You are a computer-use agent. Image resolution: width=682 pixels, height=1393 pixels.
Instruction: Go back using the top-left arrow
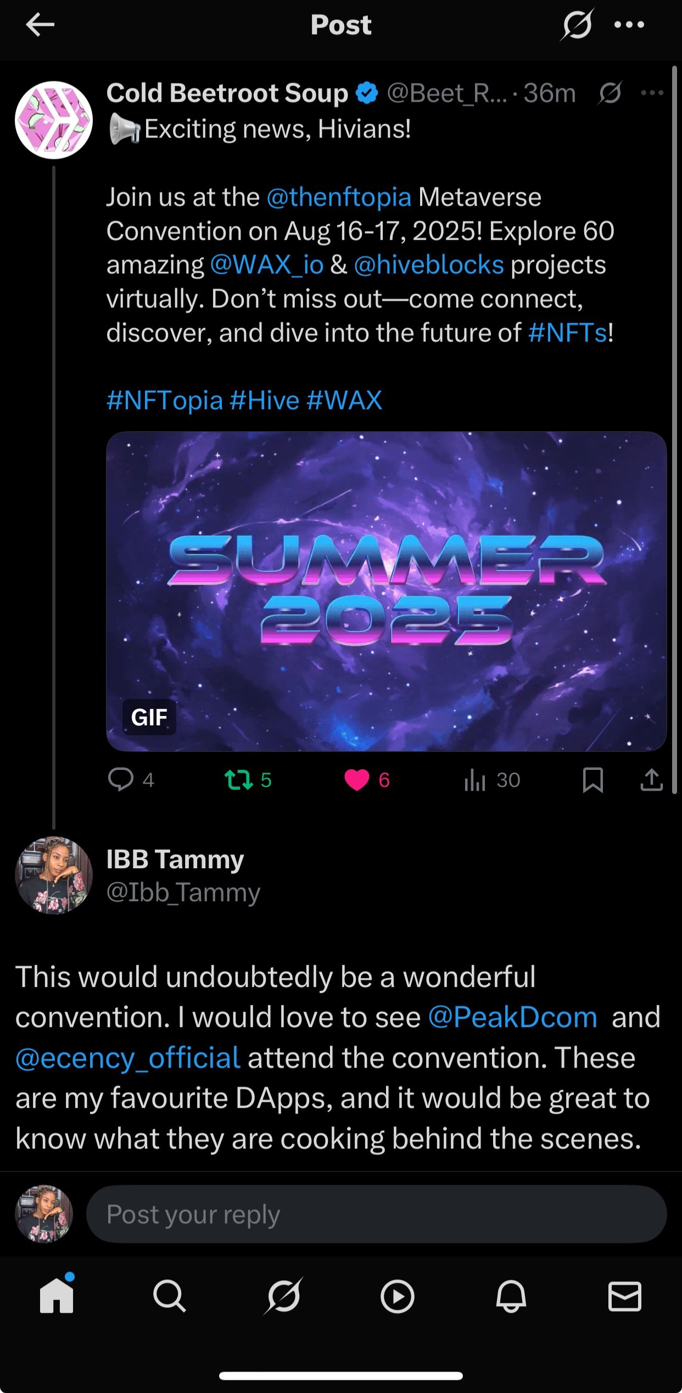click(x=40, y=25)
